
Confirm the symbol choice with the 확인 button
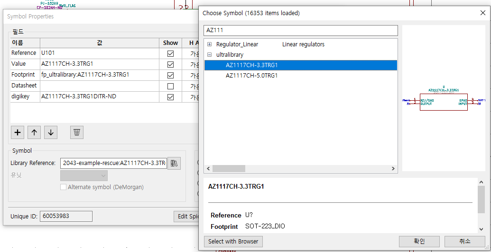pos(419,242)
